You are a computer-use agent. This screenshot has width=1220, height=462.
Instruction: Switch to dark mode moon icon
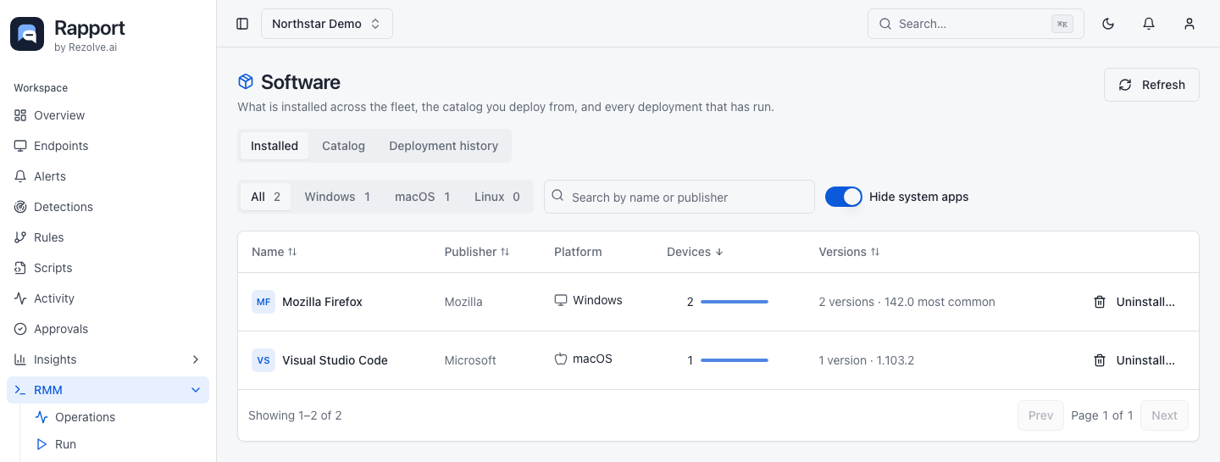point(1108,24)
